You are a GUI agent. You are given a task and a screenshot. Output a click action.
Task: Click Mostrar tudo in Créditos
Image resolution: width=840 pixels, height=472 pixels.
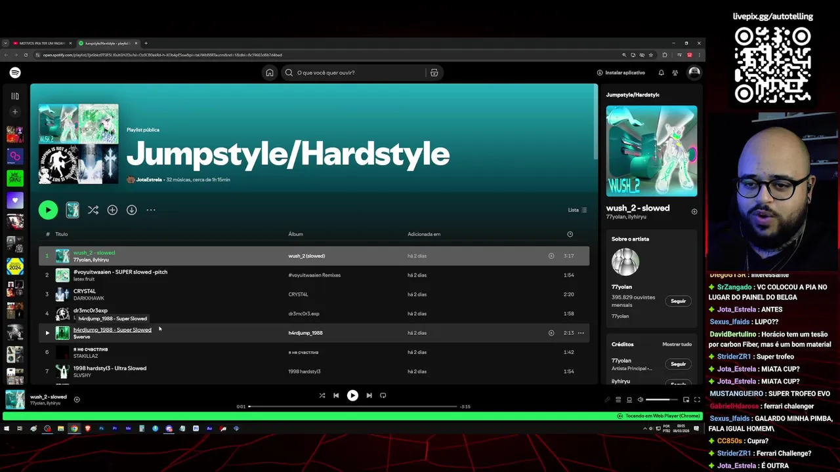pyautogui.click(x=677, y=344)
